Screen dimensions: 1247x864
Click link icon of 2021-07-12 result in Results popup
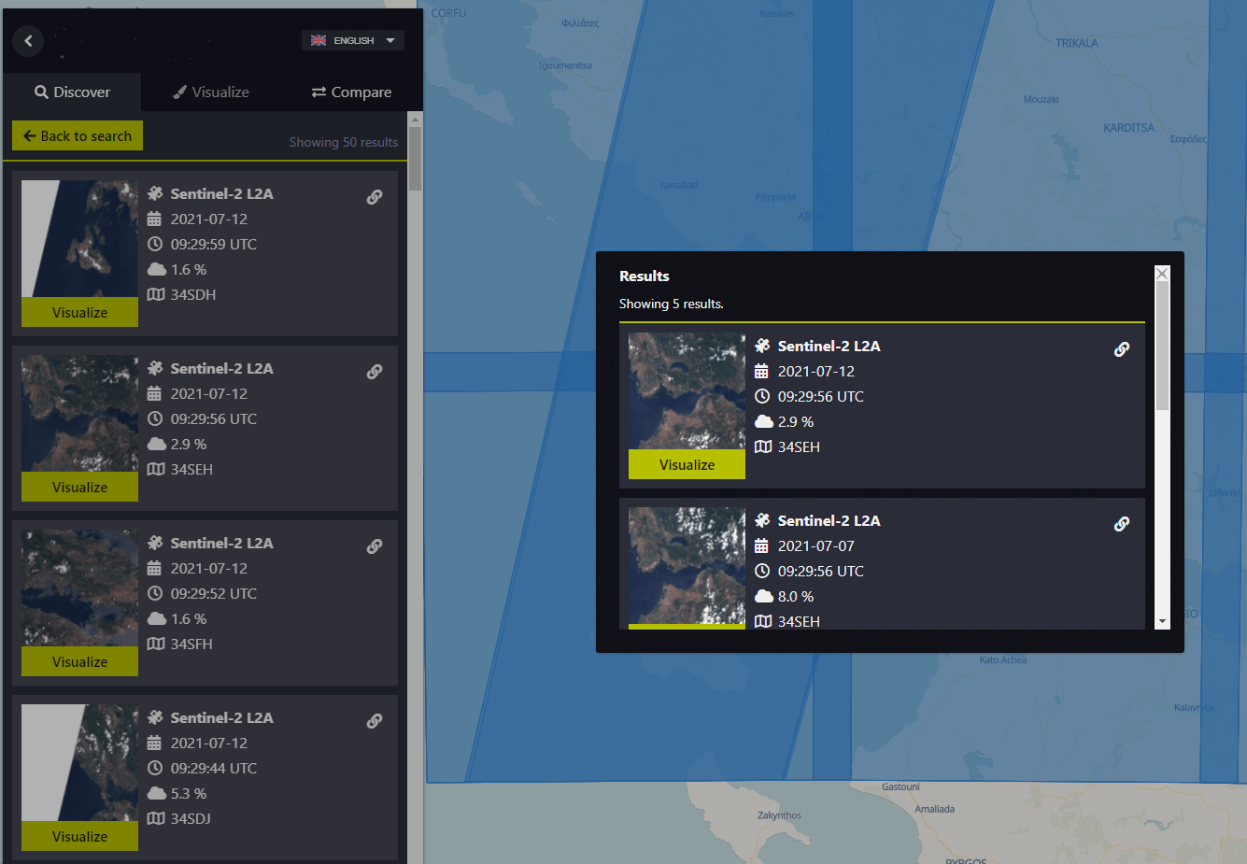pos(1122,349)
